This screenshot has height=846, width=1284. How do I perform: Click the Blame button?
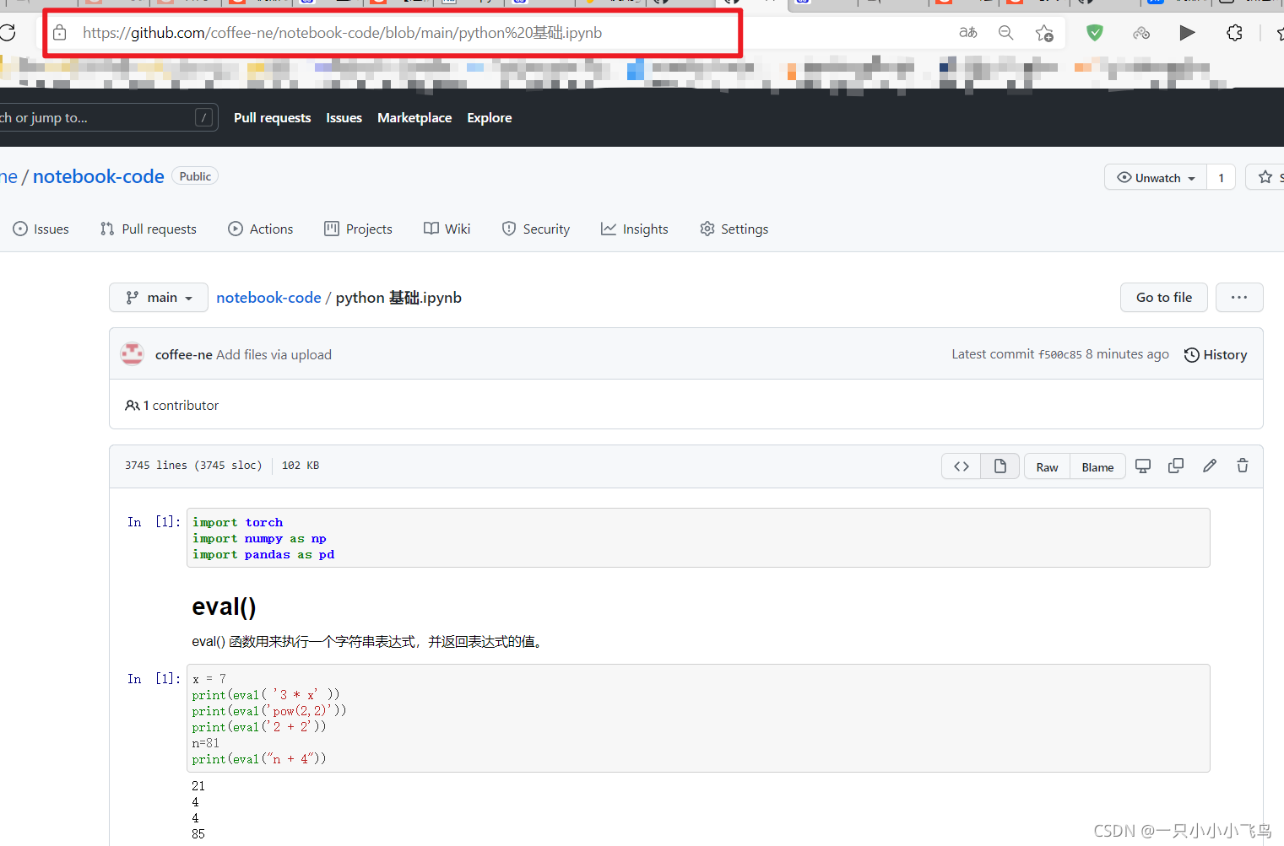(x=1097, y=466)
